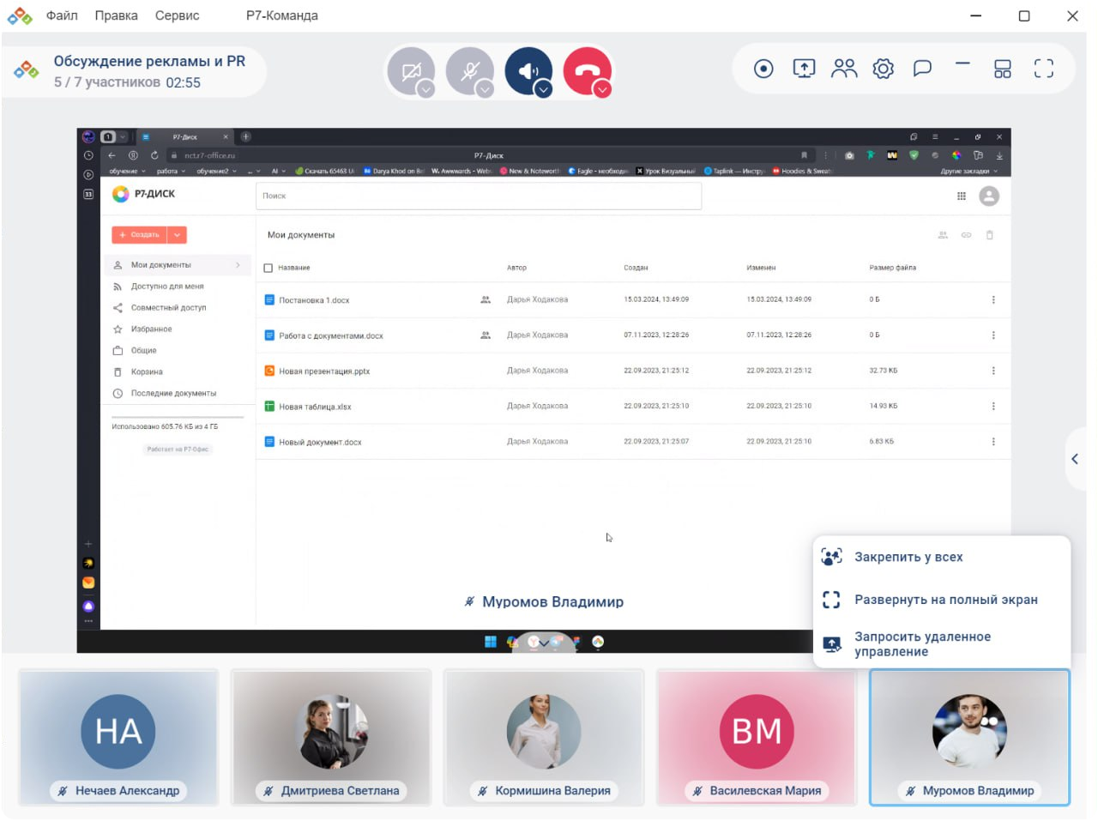
Task: Click the bookmark icon in the shared browser address bar
Action: coord(804,155)
